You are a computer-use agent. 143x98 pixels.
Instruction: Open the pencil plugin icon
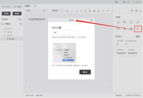pyautogui.click(x=138, y=22)
